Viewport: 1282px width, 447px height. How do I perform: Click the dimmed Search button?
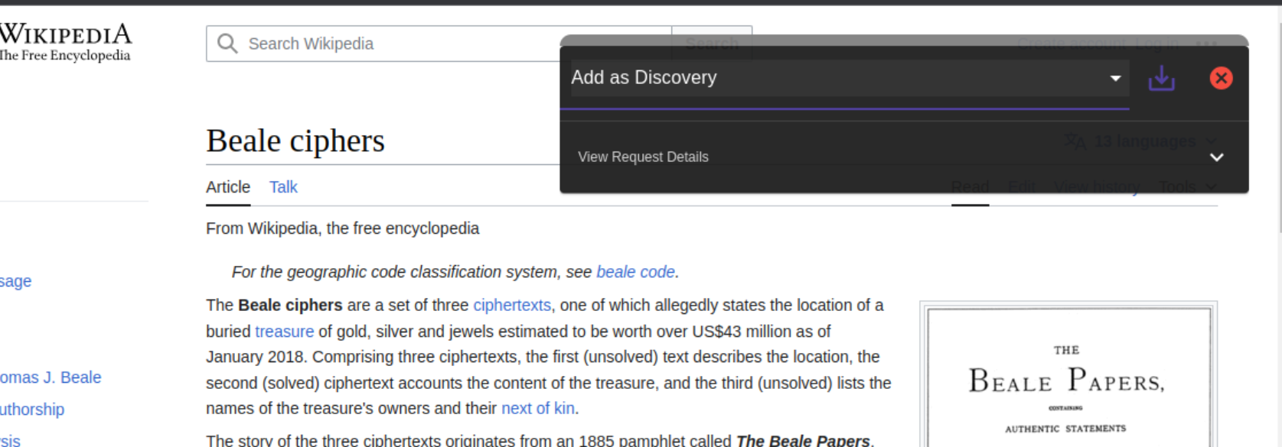(712, 44)
